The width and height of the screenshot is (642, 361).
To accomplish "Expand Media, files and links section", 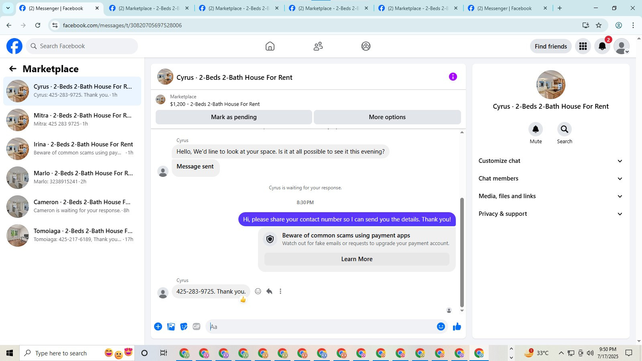I will [x=551, y=196].
